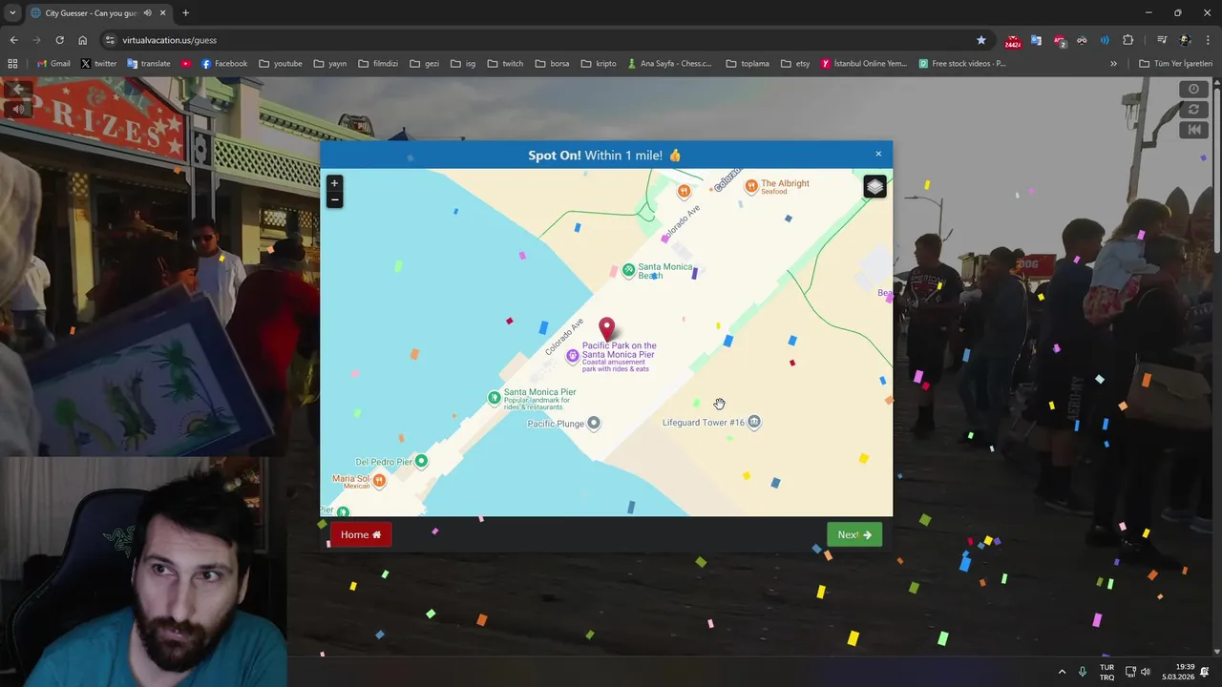Image resolution: width=1222 pixels, height=687 pixels.
Task: Open the translate bookmark
Action: click(148, 64)
